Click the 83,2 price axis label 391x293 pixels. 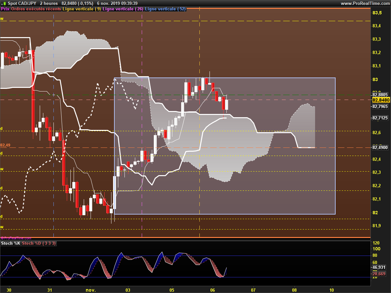[x=377, y=53]
